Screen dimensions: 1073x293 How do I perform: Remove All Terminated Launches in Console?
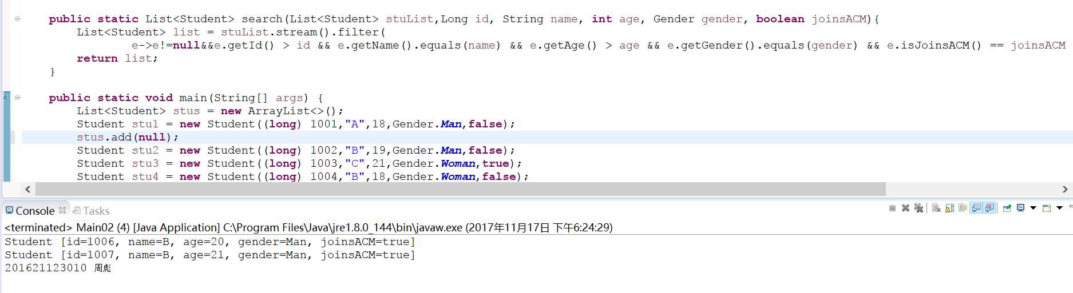pyautogui.click(x=918, y=208)
